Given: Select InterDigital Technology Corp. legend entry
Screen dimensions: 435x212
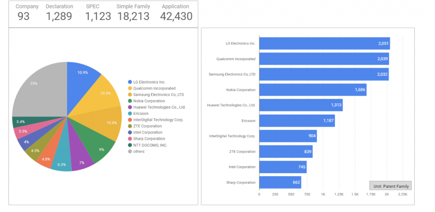Looking at the screenshot, I should coord(155,120).
